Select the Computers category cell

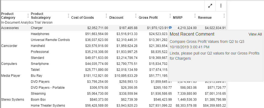(9, 64)
